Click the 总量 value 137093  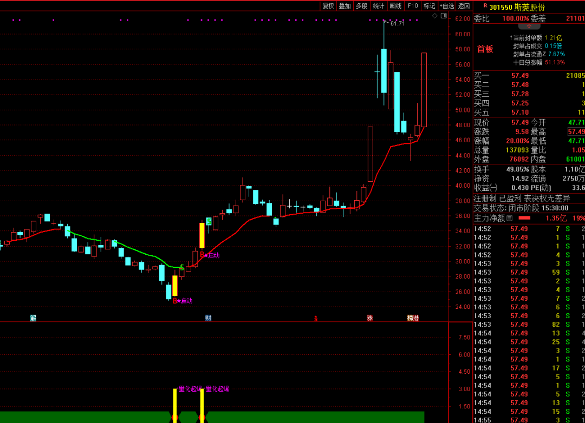tap(517, 150)
